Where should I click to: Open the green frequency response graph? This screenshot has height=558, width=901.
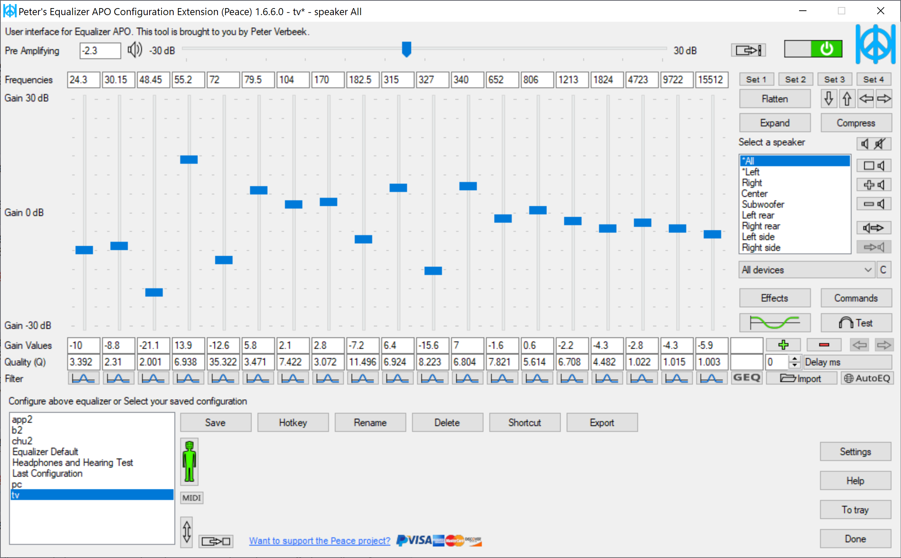pos(774,323)
